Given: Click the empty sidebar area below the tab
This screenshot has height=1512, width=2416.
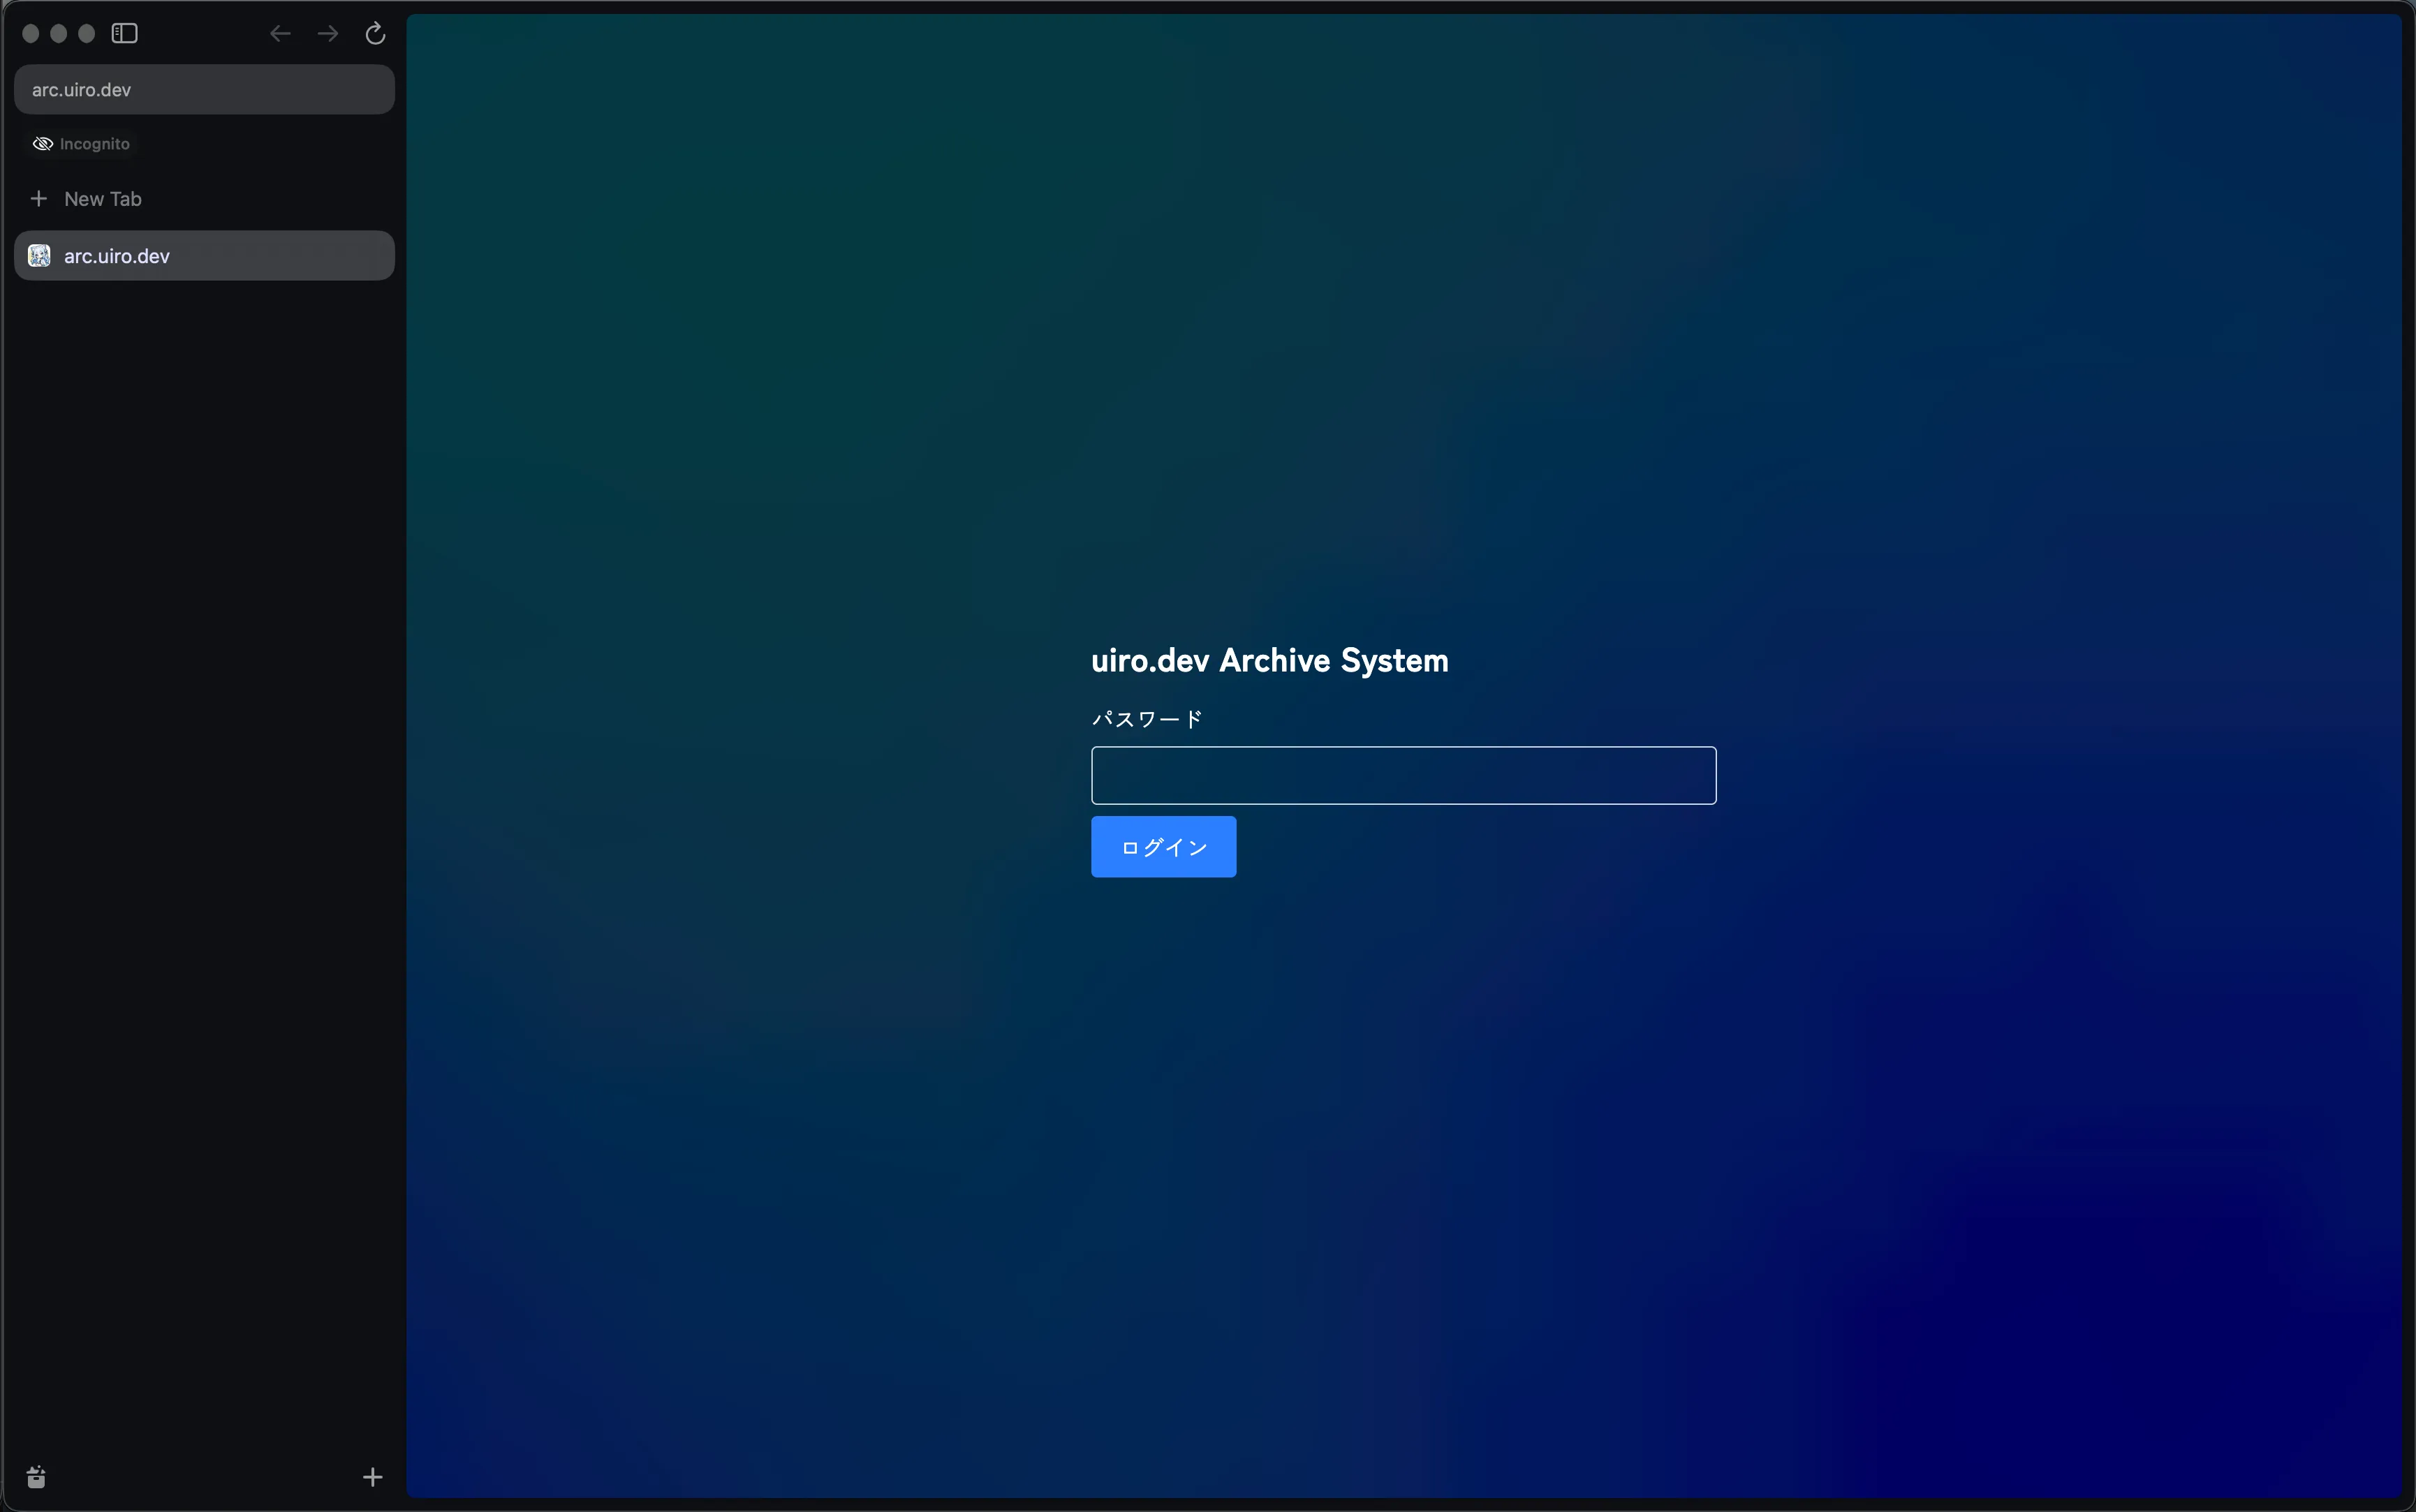Looking at the screenshot, I should [x=200, y=700].
